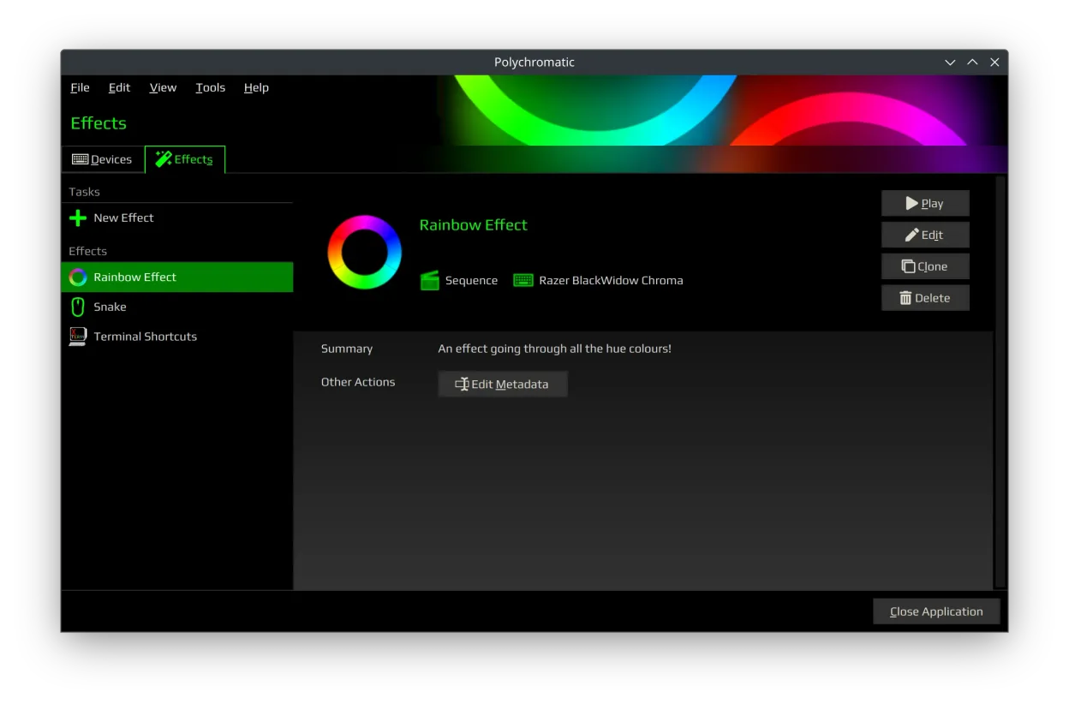Select Rainbow Effect in the effects list
The image size is (1069, 704).
pos(177,277)
